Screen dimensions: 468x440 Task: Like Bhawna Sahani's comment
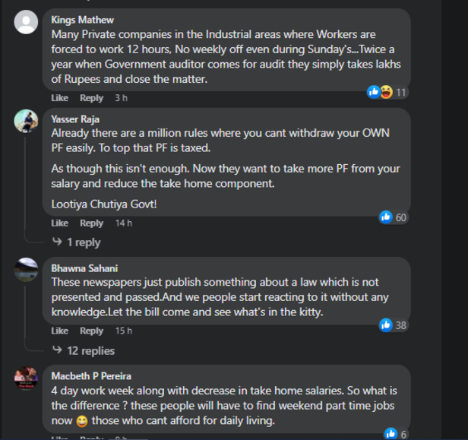(x=60, y=331)
